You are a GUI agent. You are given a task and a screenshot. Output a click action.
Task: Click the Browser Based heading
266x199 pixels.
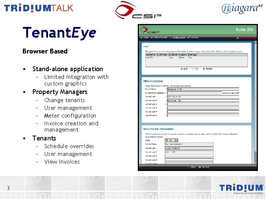[45, 51]
